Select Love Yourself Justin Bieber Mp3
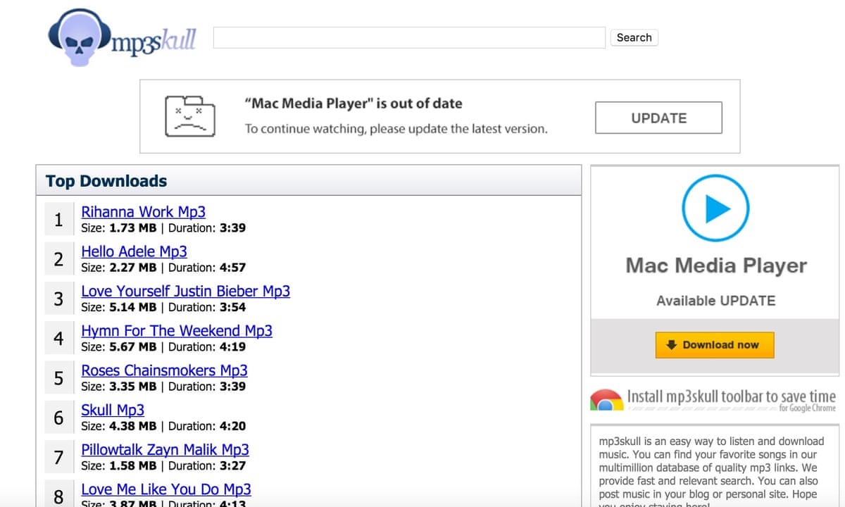The image size is (845, 507). [x=186, y=291]
